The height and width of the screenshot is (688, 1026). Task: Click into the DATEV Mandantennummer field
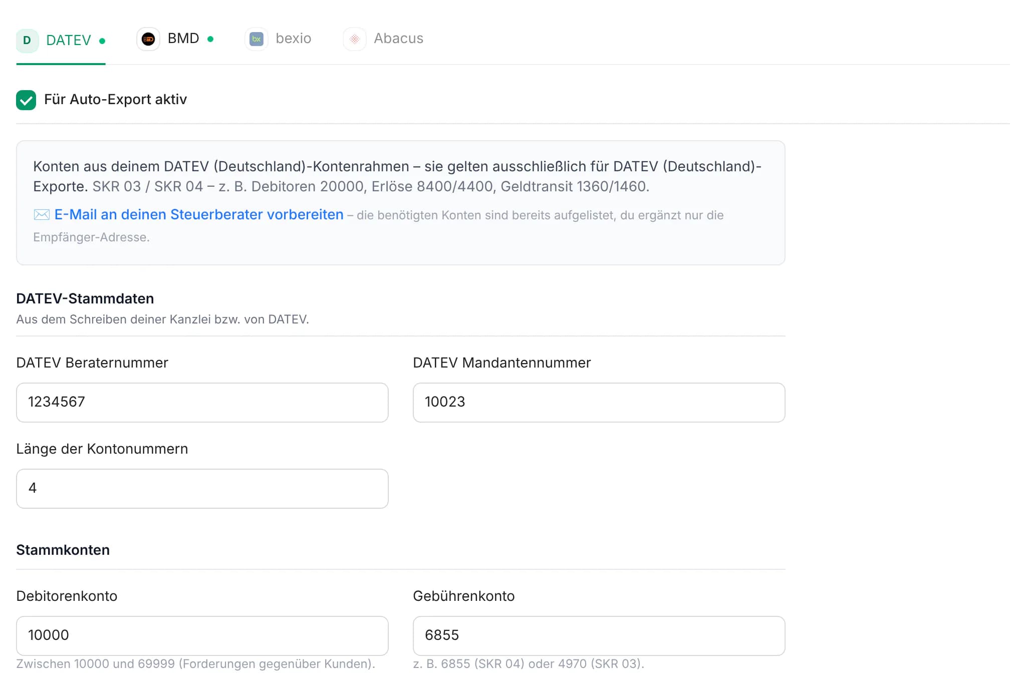[599, 403]
